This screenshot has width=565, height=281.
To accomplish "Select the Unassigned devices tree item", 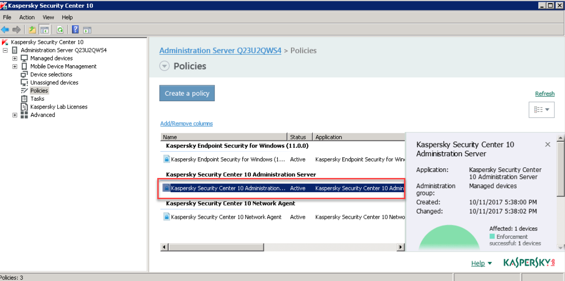I will click(54, 83).
